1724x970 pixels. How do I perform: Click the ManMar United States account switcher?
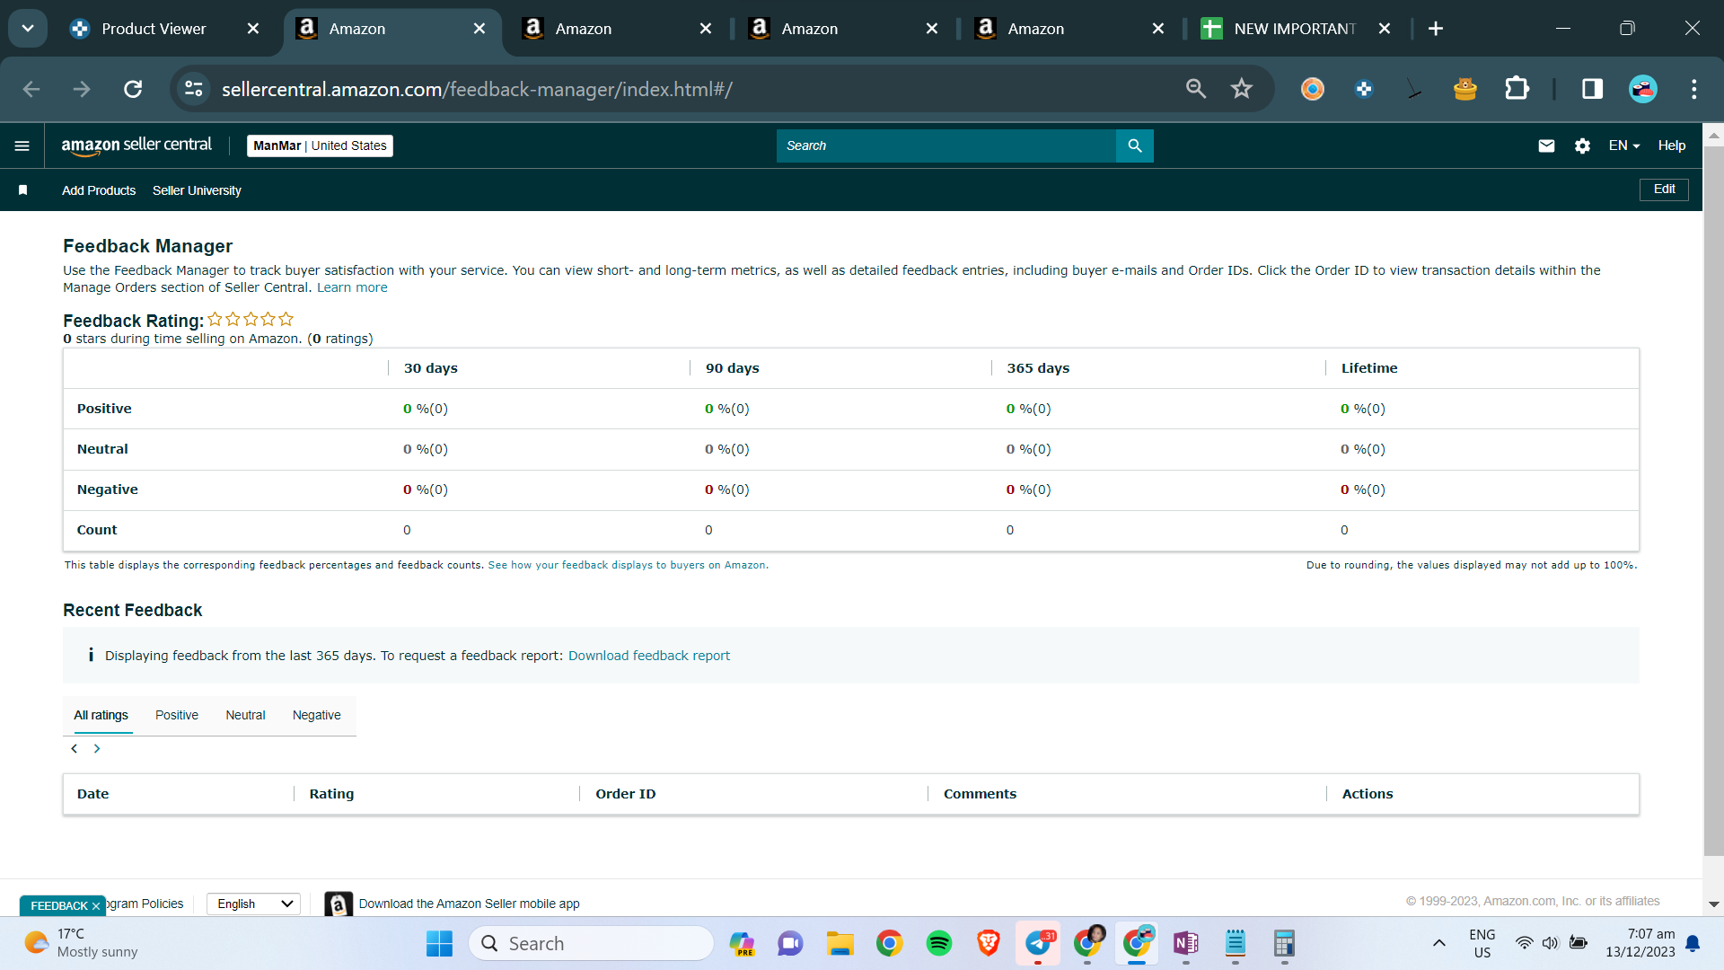320,145
